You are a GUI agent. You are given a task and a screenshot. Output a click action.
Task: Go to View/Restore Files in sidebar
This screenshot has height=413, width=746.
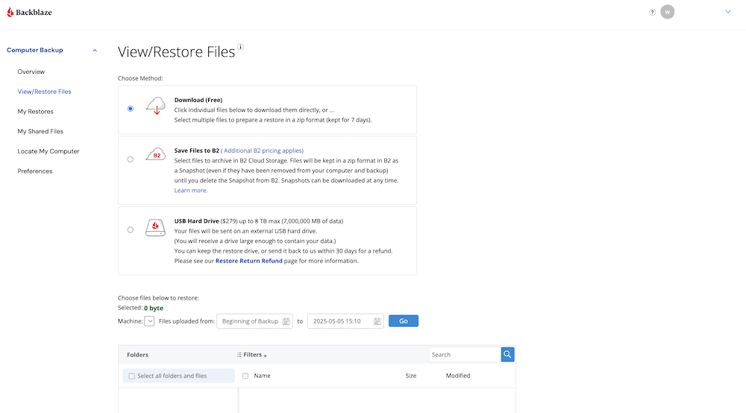44,92
